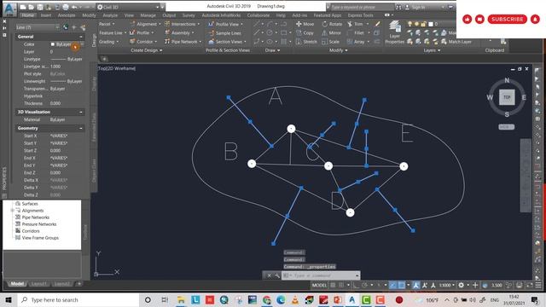Open the Insert ribbon tab
Screen dimensions: 546x307
[x=46, y=15]
